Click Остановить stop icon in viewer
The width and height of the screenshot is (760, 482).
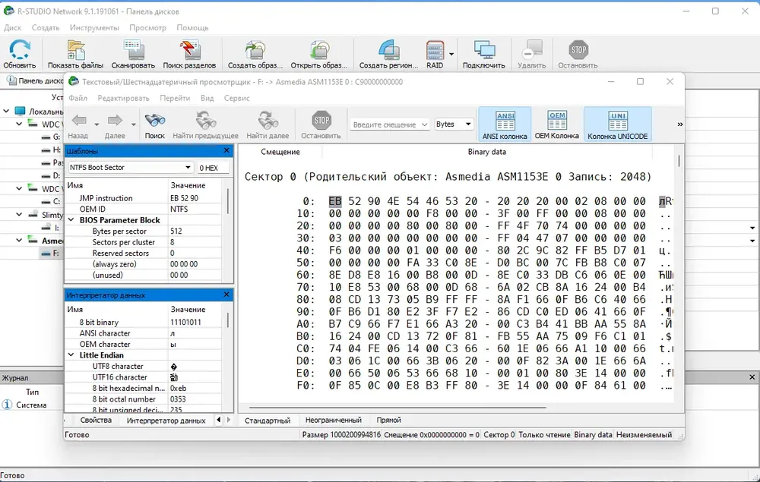click(321, 120)
